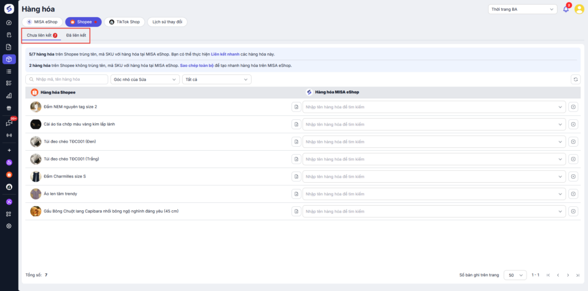Refresh the Shopee product list

(x=575, y=80)
